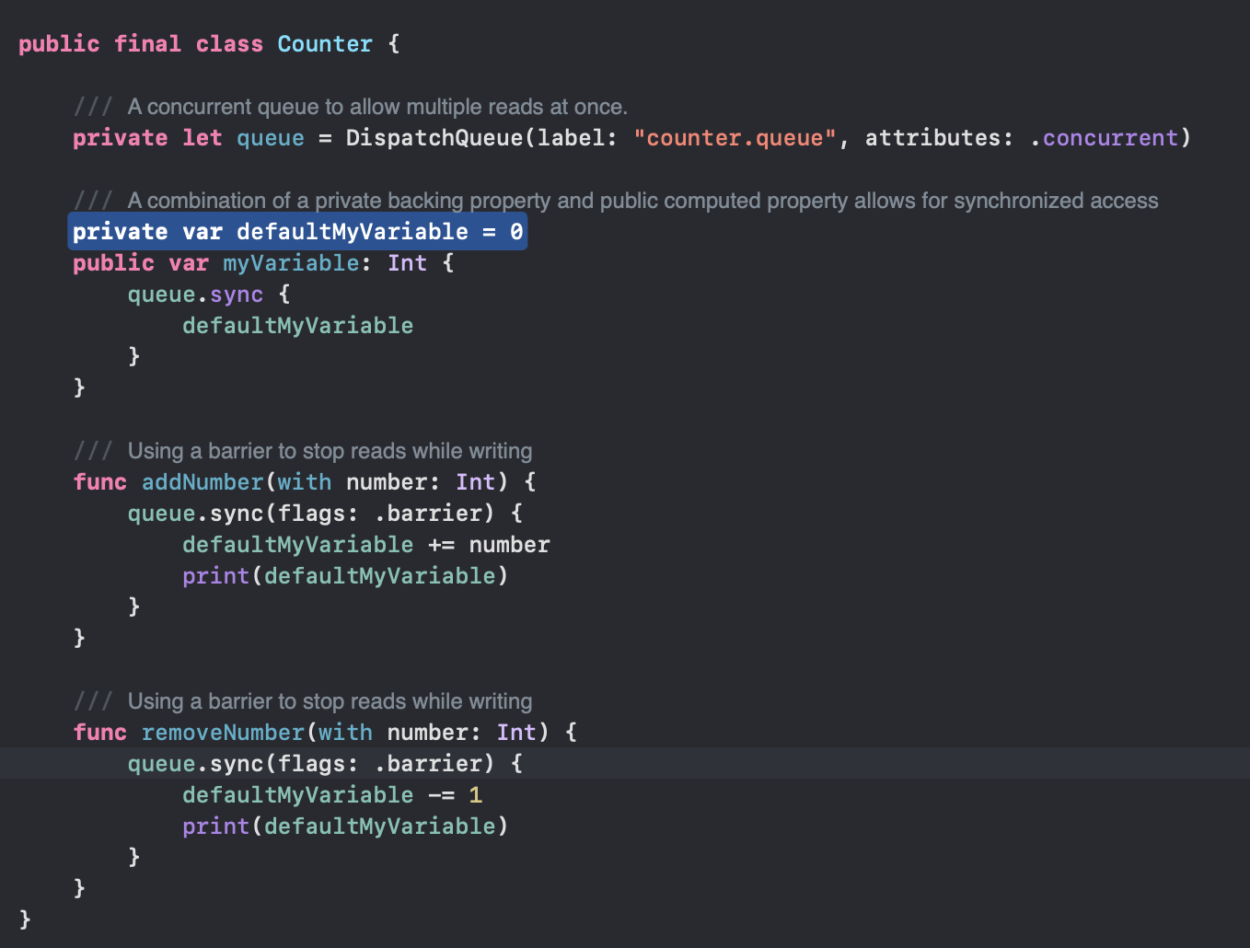Click the myVariable computed property name
Screen dimensions: 1250x948
pyautogui.click(x=291, y=263)
